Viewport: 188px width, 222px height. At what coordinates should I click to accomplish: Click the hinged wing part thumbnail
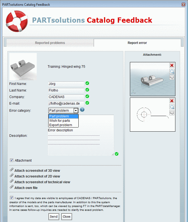click(x=23, y=67)
